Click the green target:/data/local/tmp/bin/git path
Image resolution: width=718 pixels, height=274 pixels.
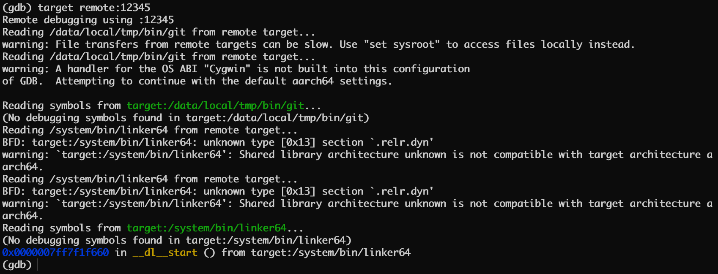215,106
